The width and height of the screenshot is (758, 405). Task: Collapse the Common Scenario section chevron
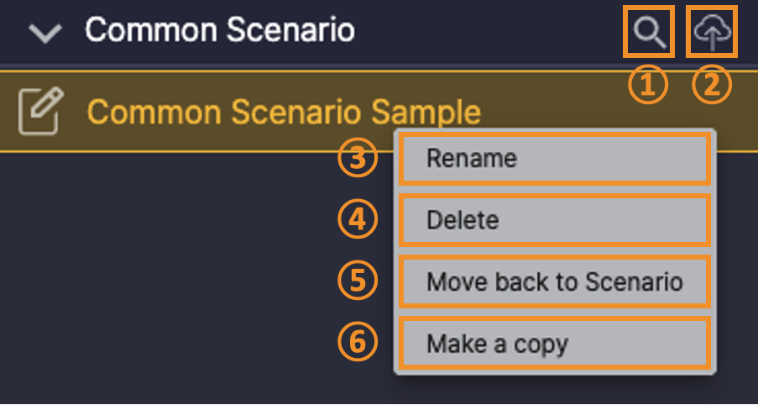(45, 34)
